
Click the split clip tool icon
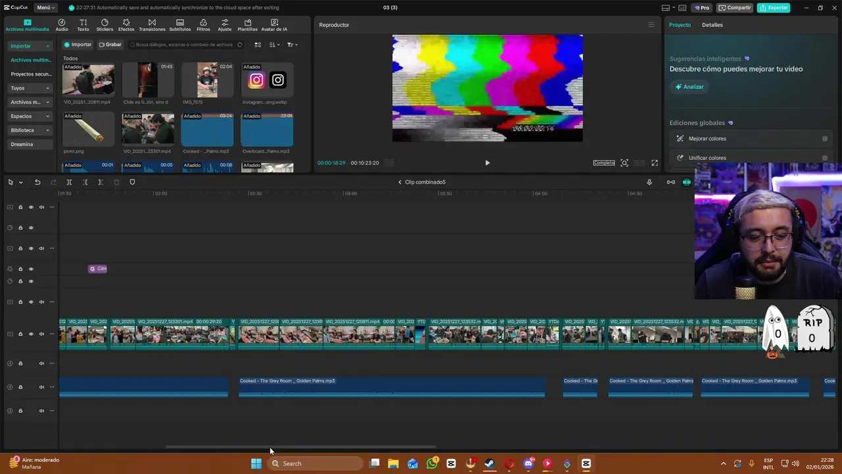tap(69, 182)
